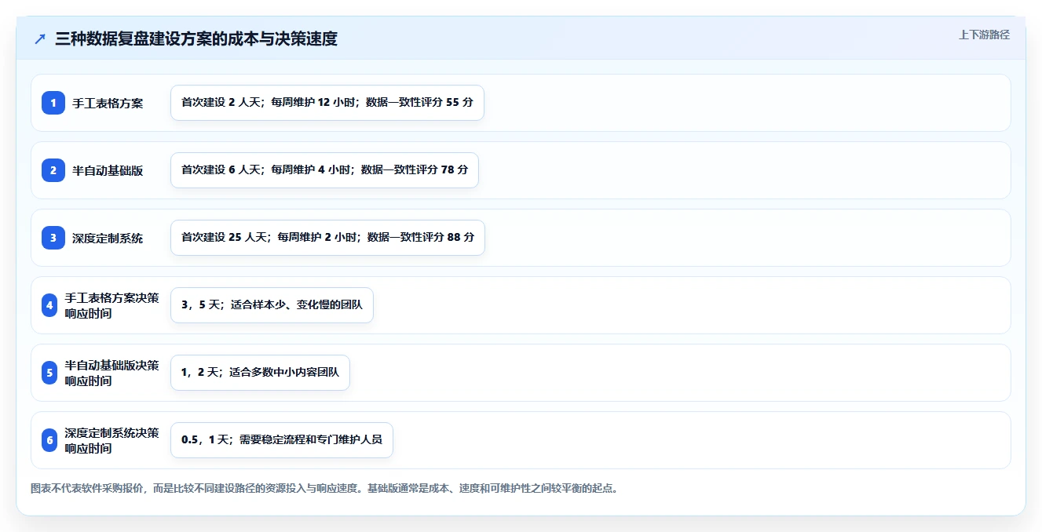1042x532 pixels.
Task: Select the number 4 badge for 手工表格方案决策响应时间
Action: 49,305
